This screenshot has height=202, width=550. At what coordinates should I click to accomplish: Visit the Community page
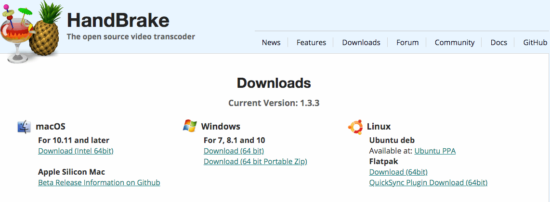point(455,43)
